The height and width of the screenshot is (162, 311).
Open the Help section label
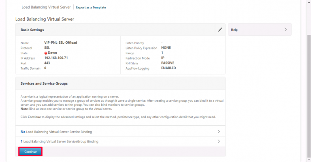[234, 30]
